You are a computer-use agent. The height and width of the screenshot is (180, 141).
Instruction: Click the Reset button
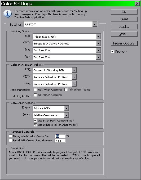[124, 19]
